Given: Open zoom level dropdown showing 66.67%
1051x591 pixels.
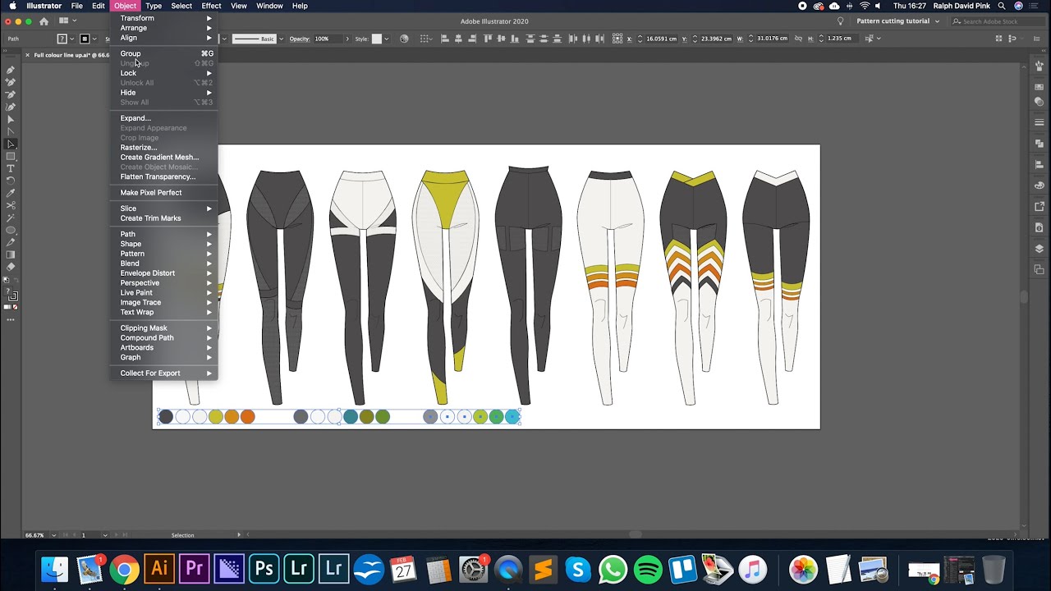Looking at the screenshot, I should pyautogui.click(x=55, y=535).
